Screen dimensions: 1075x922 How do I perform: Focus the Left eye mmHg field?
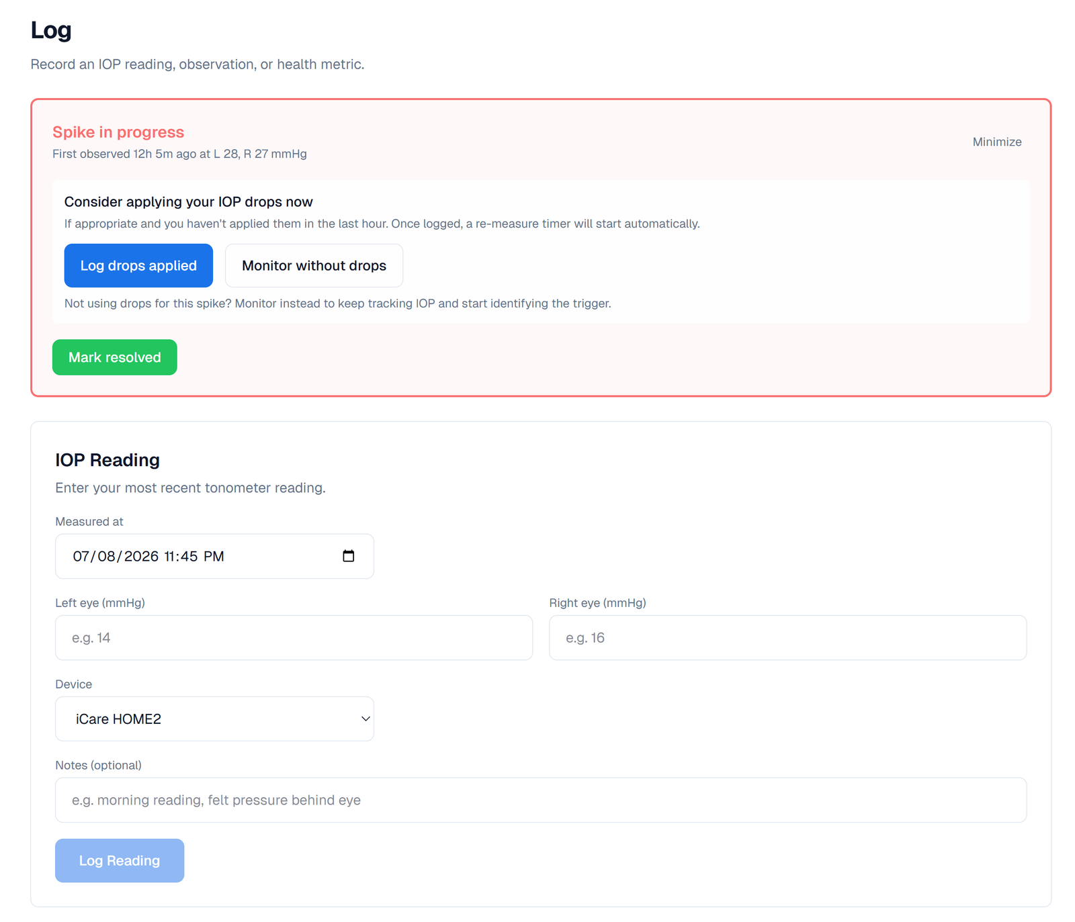pos(294,637)
